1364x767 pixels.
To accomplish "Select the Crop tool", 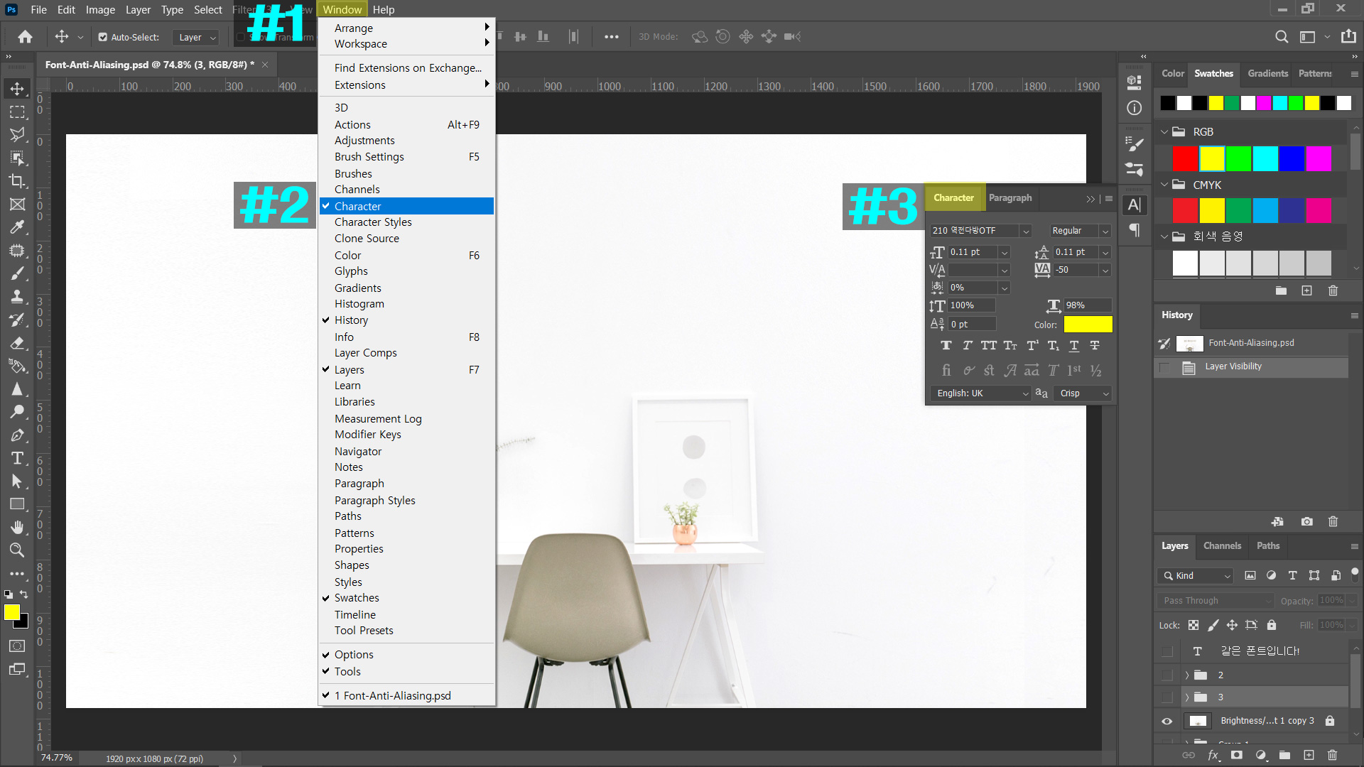I will click(x=17, y=181).
